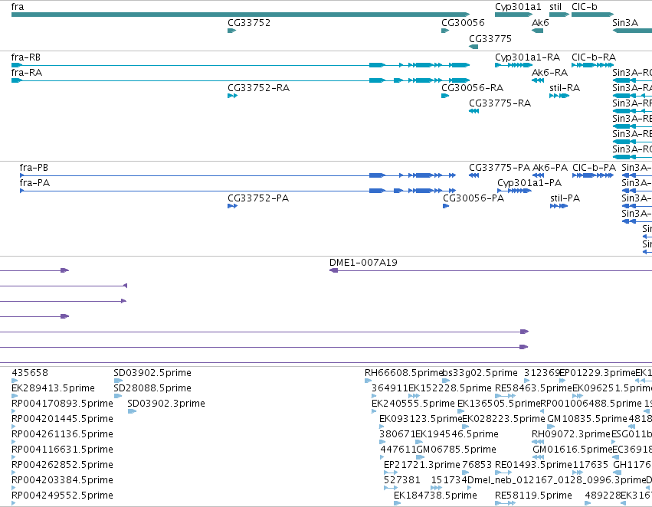Select the CG33775-PA protein label
This screenshot has width=652, height=507.
(500, 168)
